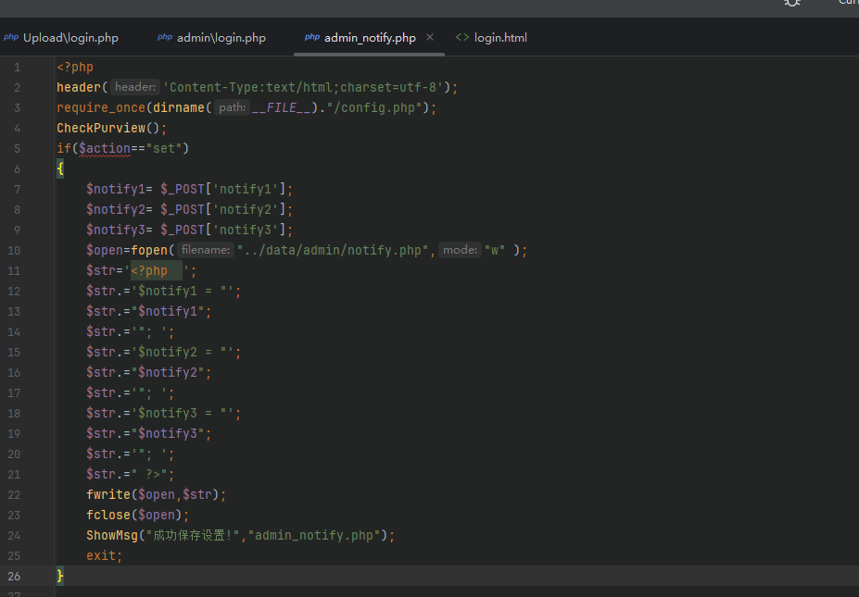Screen dimensions: 859x597
Task: Switch to the Upload\login.php tab
Action: click(x=70, y=38)
